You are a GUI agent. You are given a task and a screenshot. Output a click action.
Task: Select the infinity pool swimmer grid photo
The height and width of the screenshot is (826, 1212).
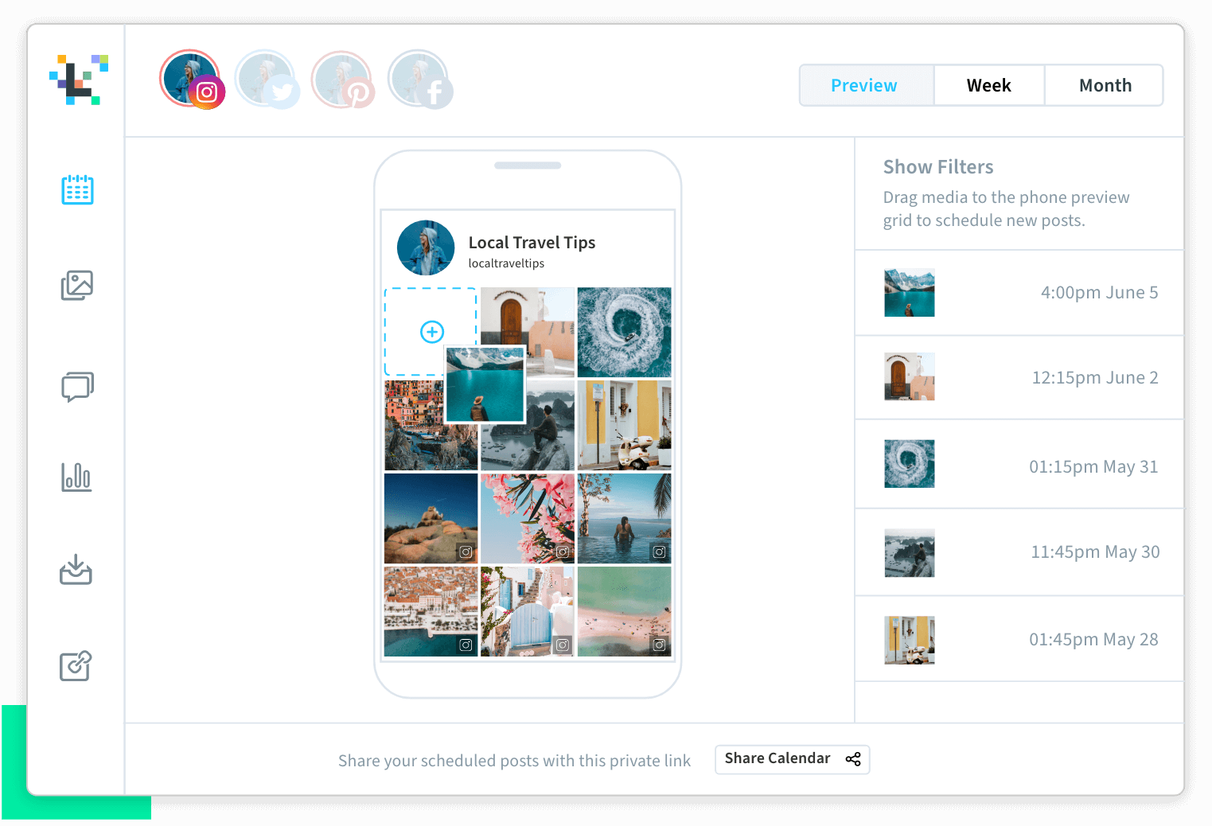tap(624, 519)
